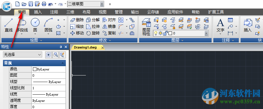
Task: Click the 镜像 mirror tool
Action: point(109,27)
